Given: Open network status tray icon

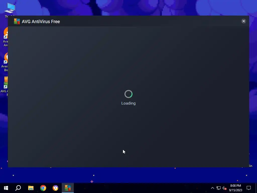Looking at the screenshot, I should click(219, 188).
